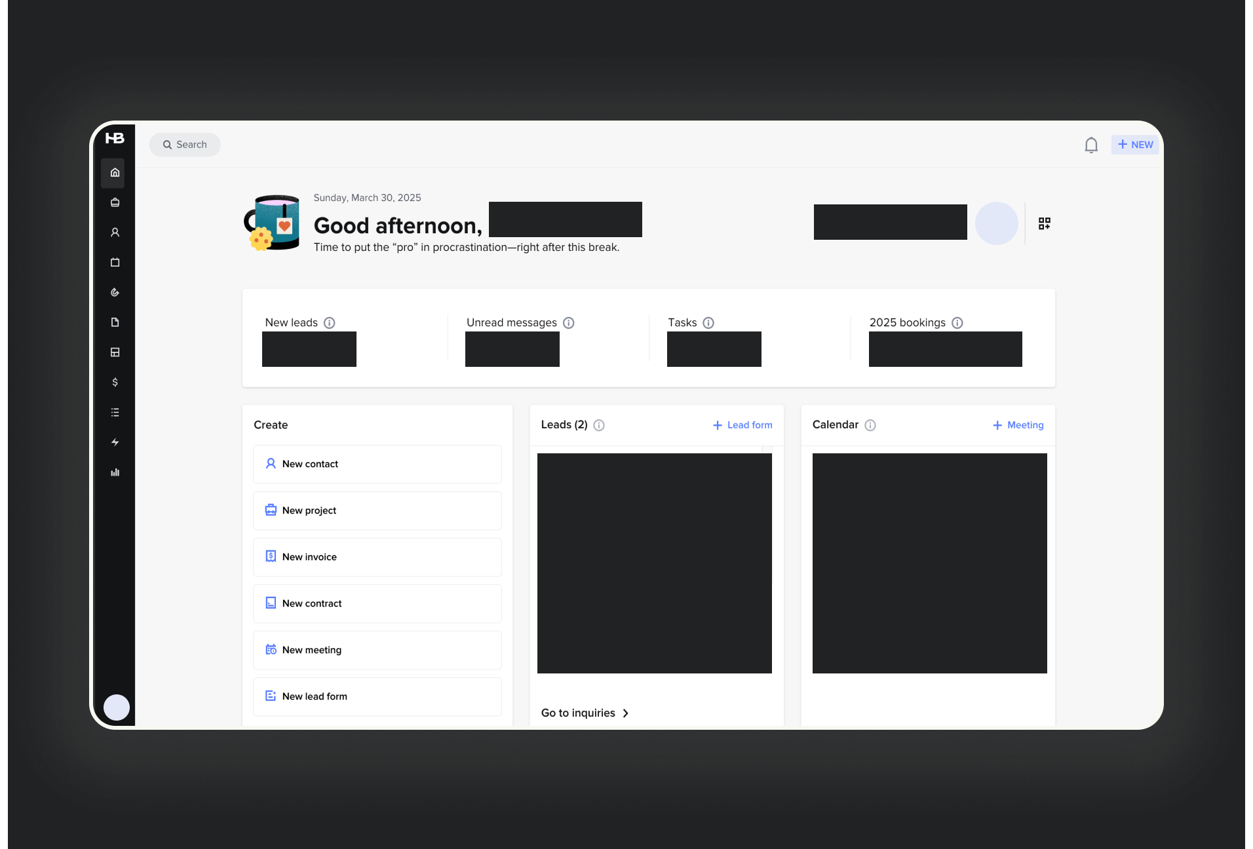
Task: Show info icon next to Leads (2)
Action: (x=599, y=425)
